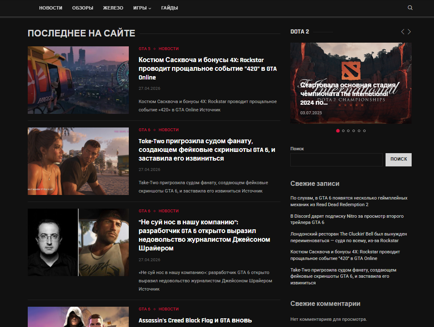The height and width of the screenshot is (327, 434).
Task: Click the ПОИСК search button
Action: click(398, 160)
